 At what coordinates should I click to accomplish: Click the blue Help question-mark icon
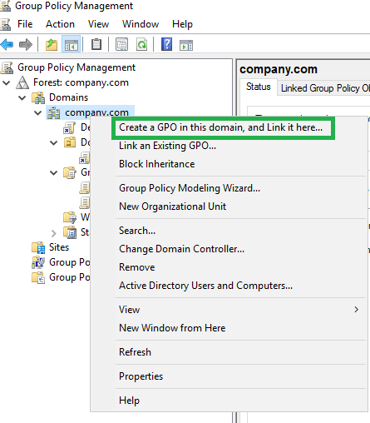click(166, 44)
